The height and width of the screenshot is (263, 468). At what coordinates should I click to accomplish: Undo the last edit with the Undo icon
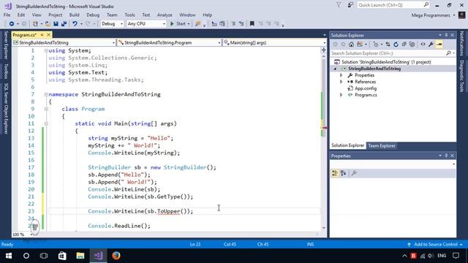coord(75,23)
